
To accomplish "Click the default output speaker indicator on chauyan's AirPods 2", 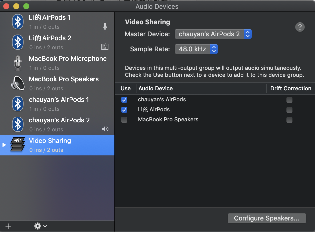I will tap(105, 129).
